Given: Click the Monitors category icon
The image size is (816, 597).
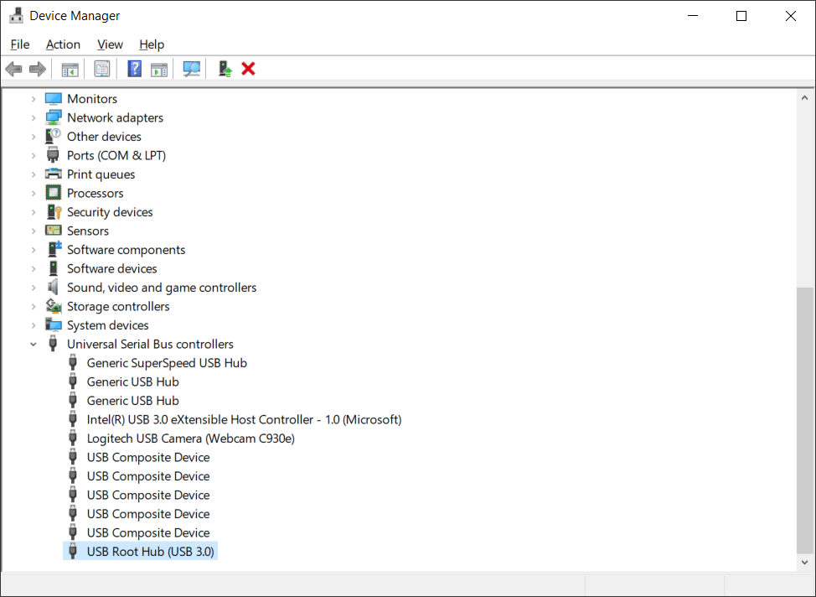Looking at the screenshot, I should click(53, 99).
